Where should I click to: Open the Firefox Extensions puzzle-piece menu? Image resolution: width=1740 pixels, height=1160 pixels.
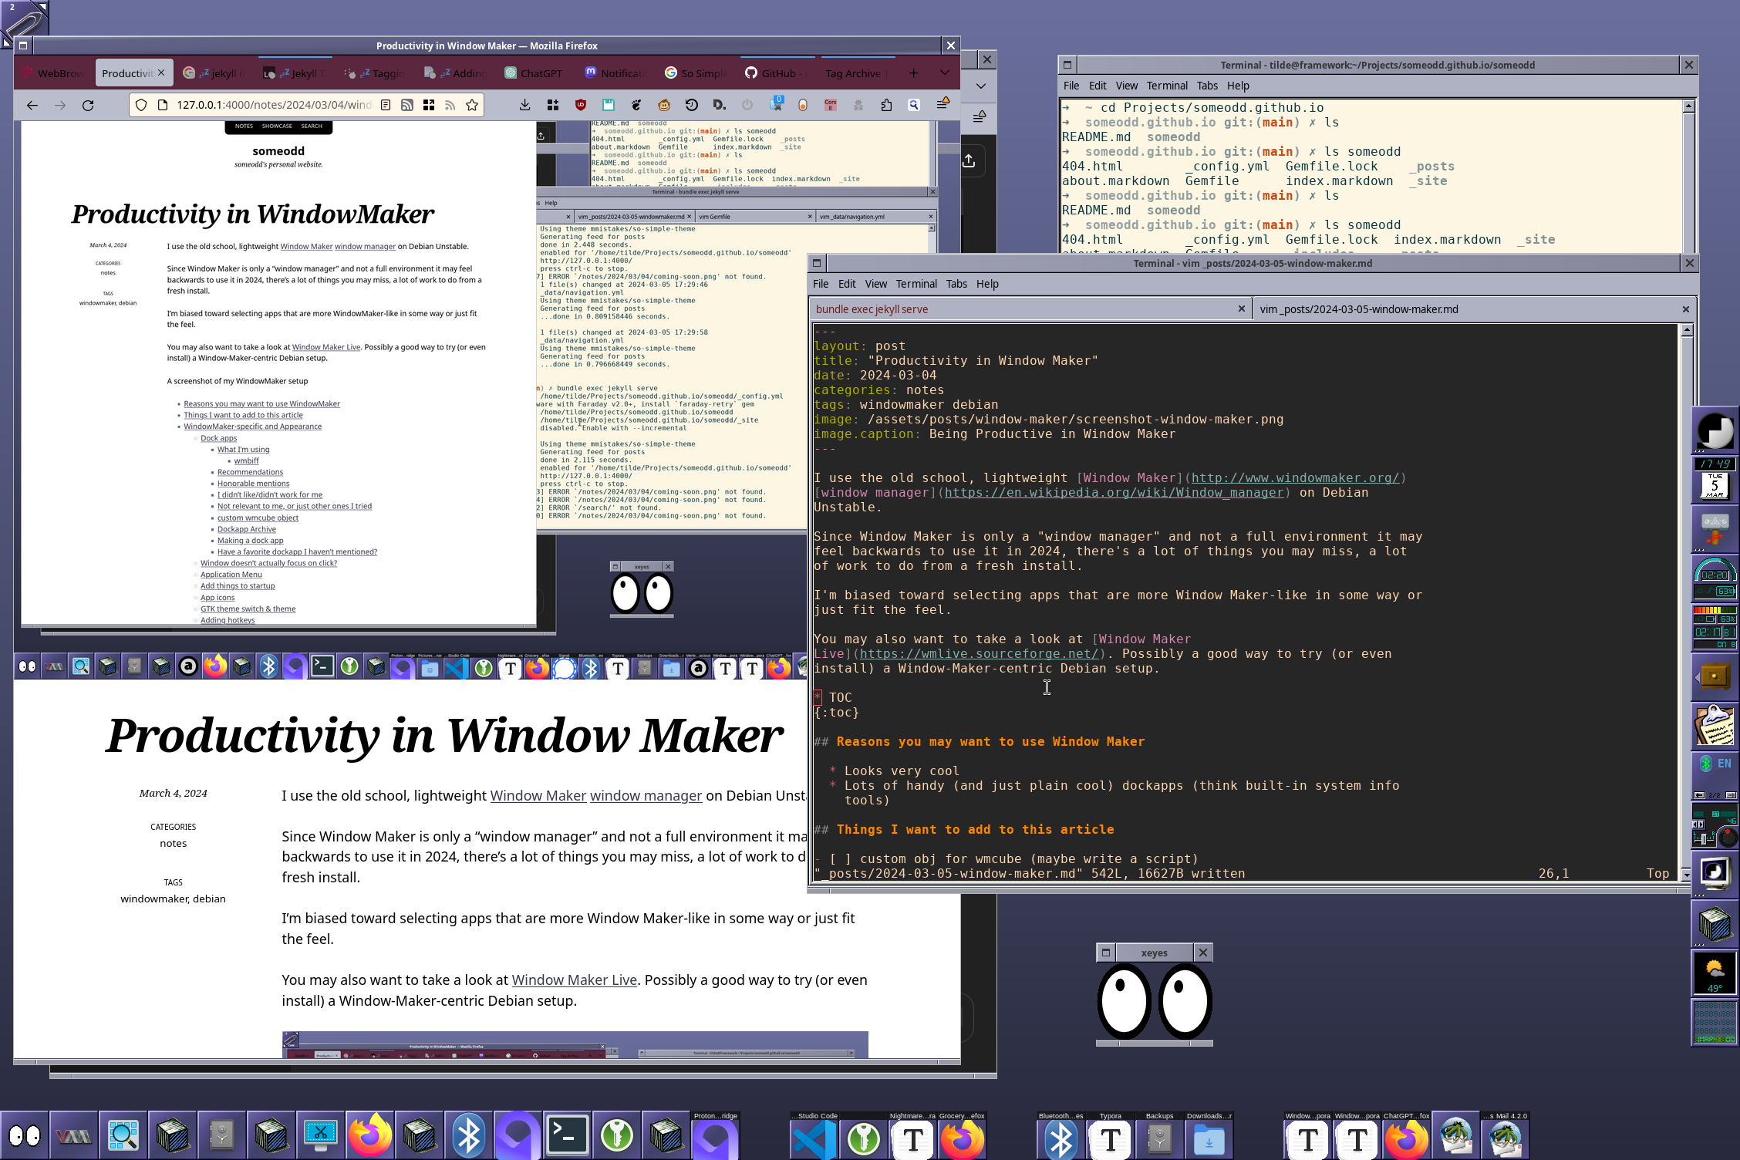(x=886, y=105)
